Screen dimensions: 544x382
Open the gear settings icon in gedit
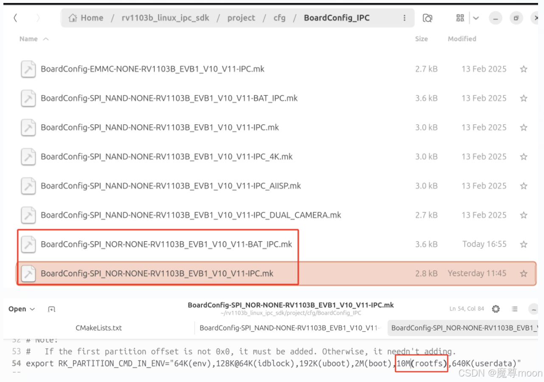pyautogui.click(x=496, y=309)
